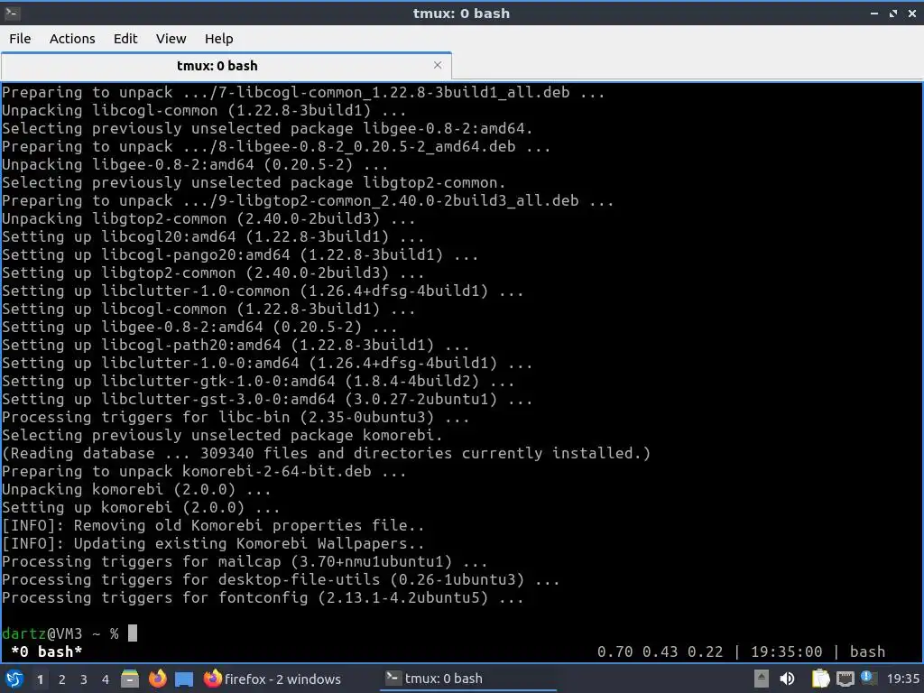Click the show desktop icon
Screen dimensions: 924x693
point(184,679)
